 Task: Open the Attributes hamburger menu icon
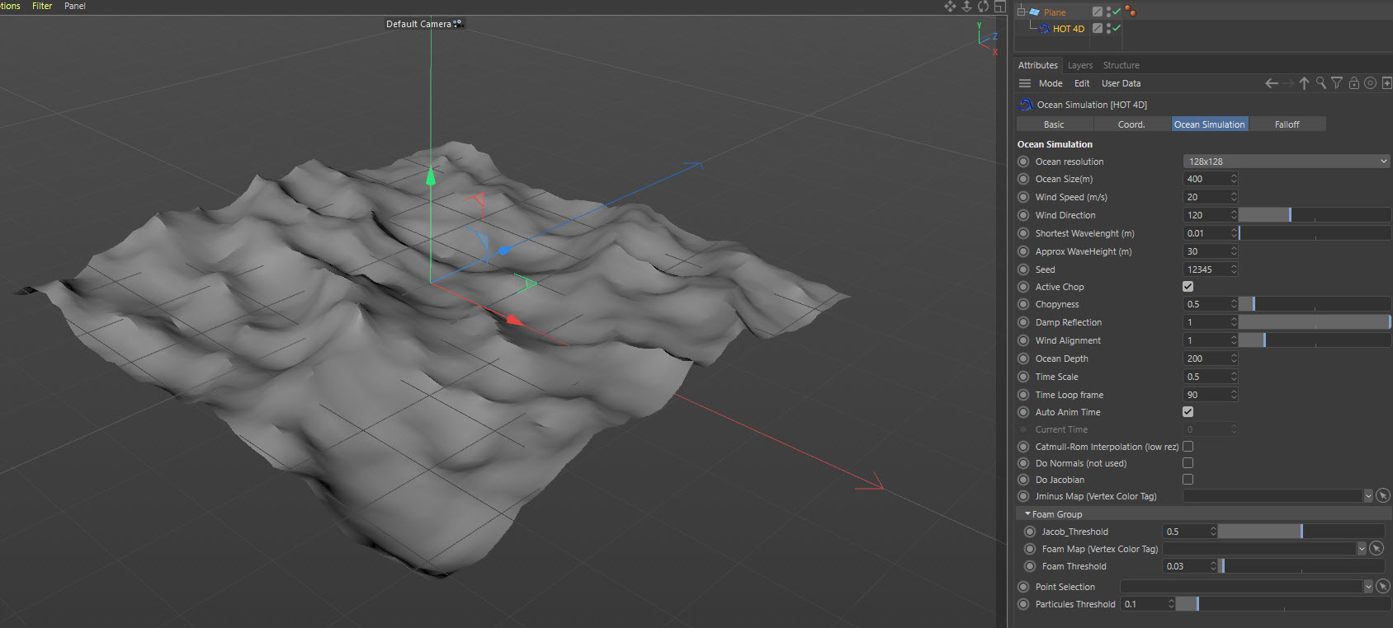click(1025, 83)
